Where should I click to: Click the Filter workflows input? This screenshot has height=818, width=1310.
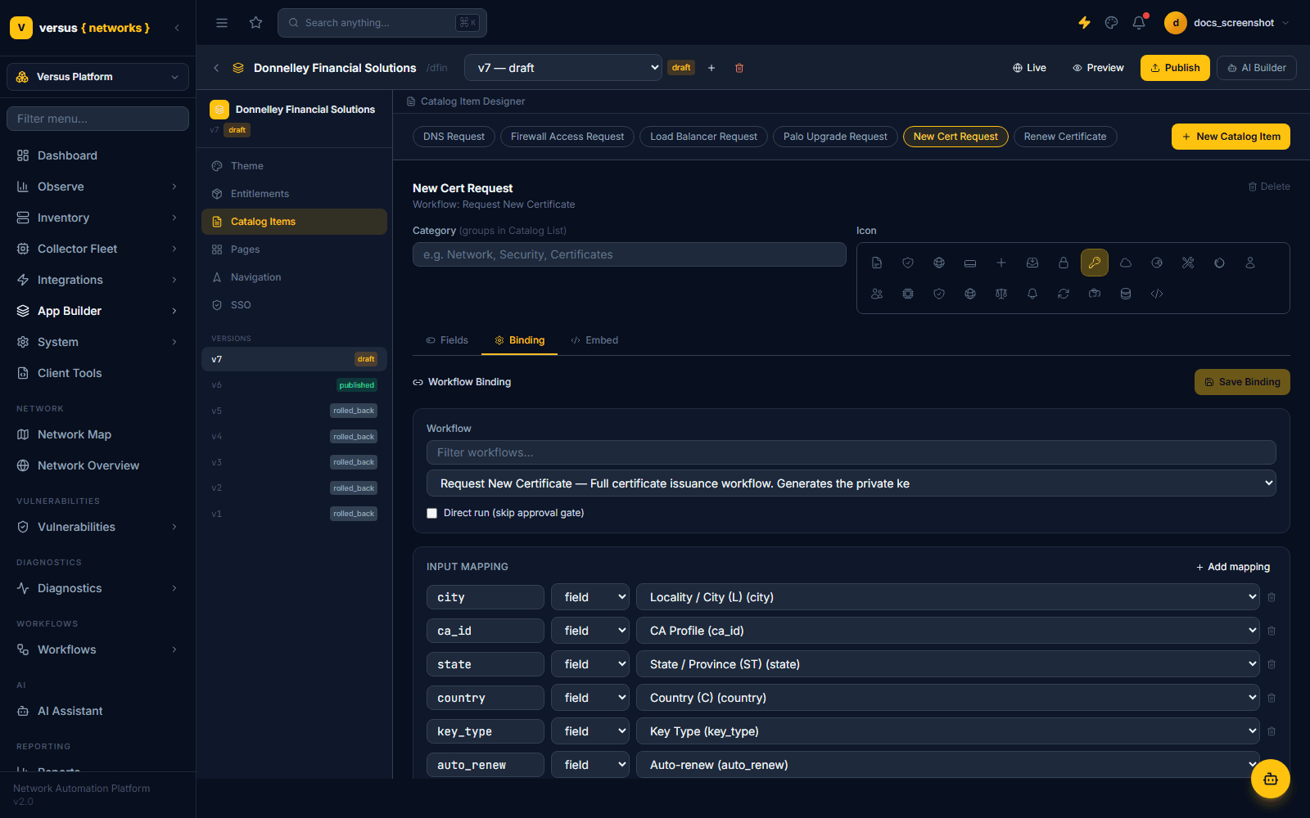(x=851, y=452)
